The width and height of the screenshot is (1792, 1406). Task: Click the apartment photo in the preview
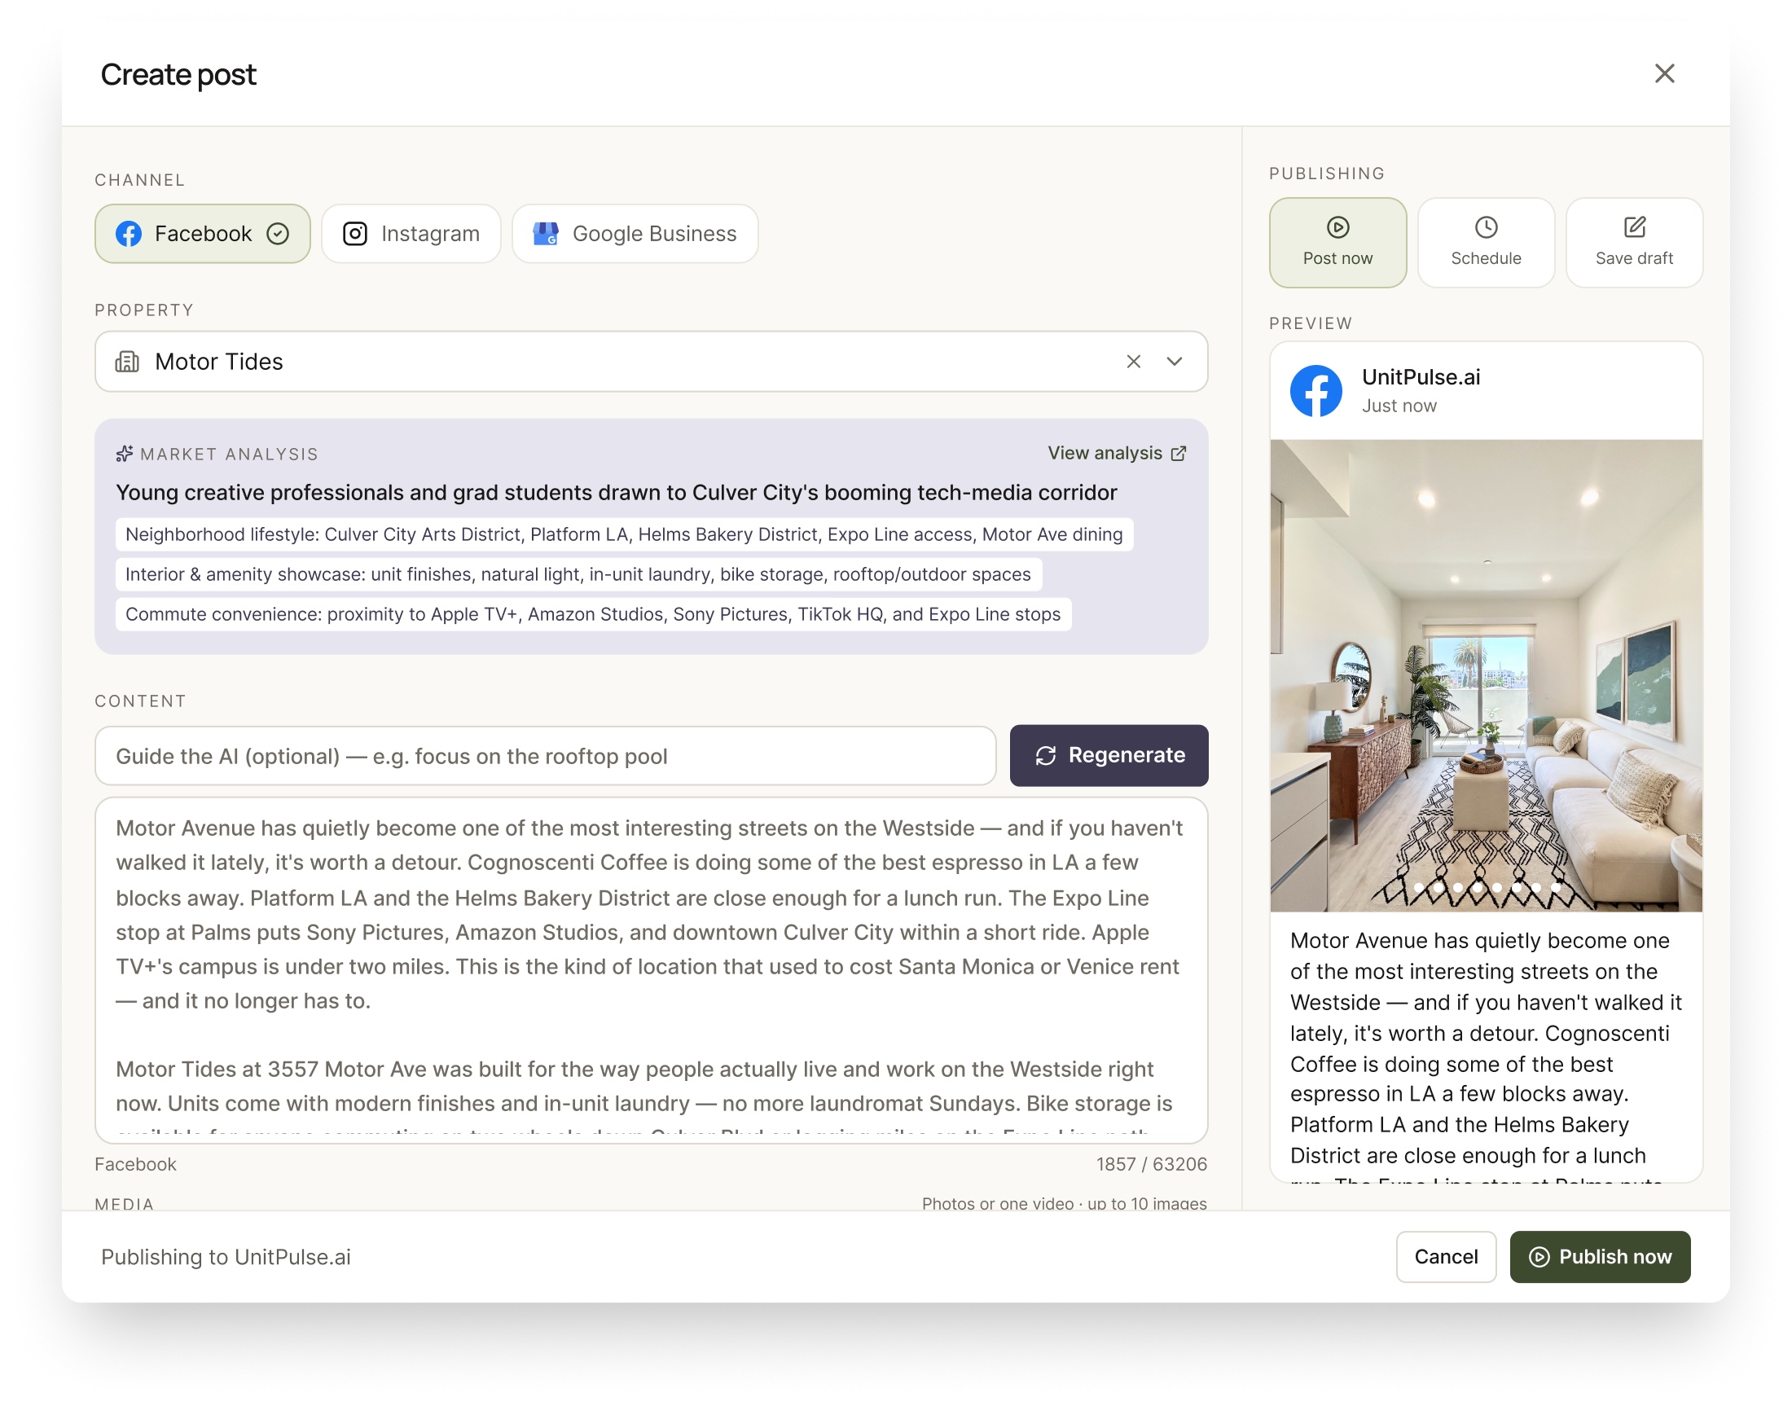pyautogui.click(x=1486, y=675)
